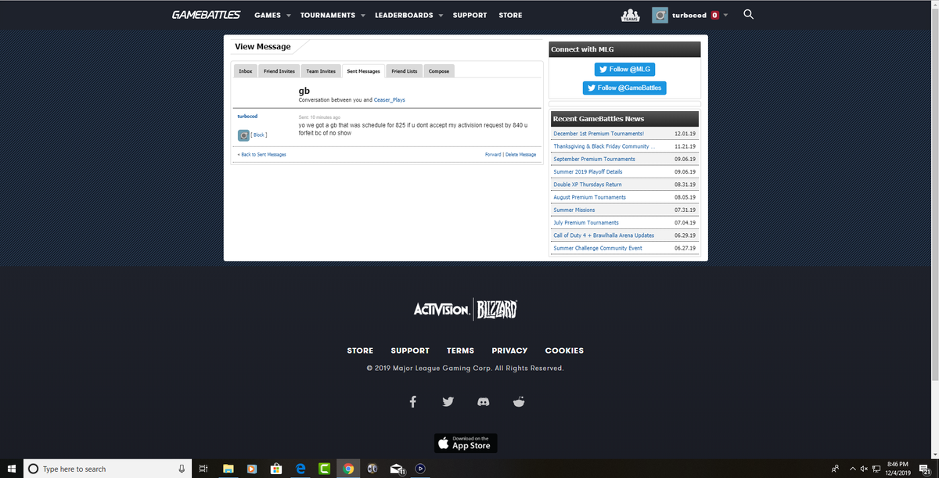Open the People icon in system tray
The height and width of the screenshot is (478, 939).
pos(836,469)
